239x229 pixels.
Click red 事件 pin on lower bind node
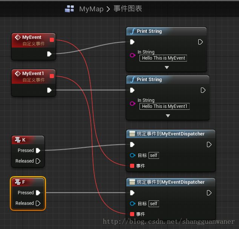[132, 214]
